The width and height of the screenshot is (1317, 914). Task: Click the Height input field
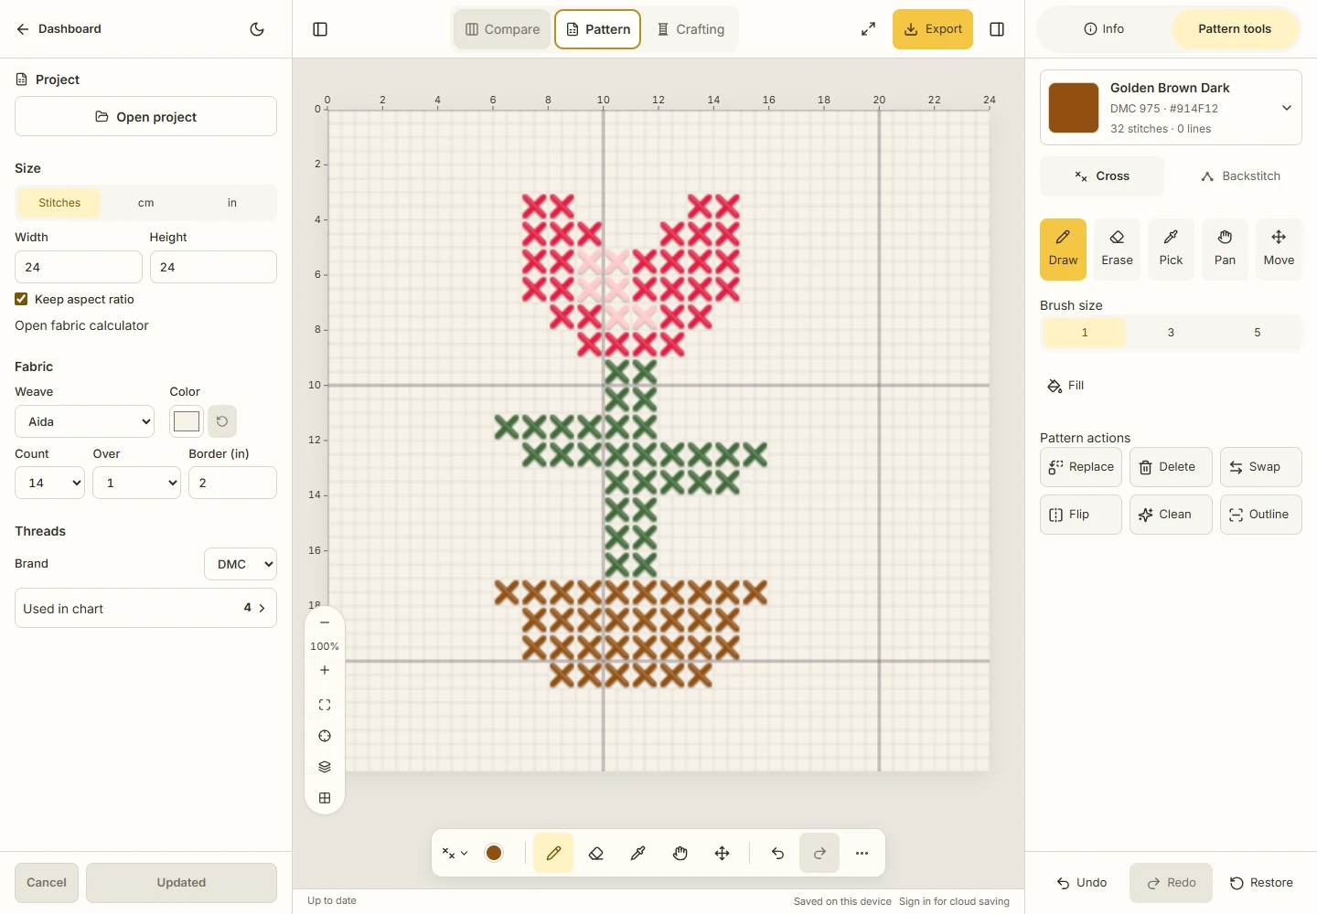coord(213,267)
